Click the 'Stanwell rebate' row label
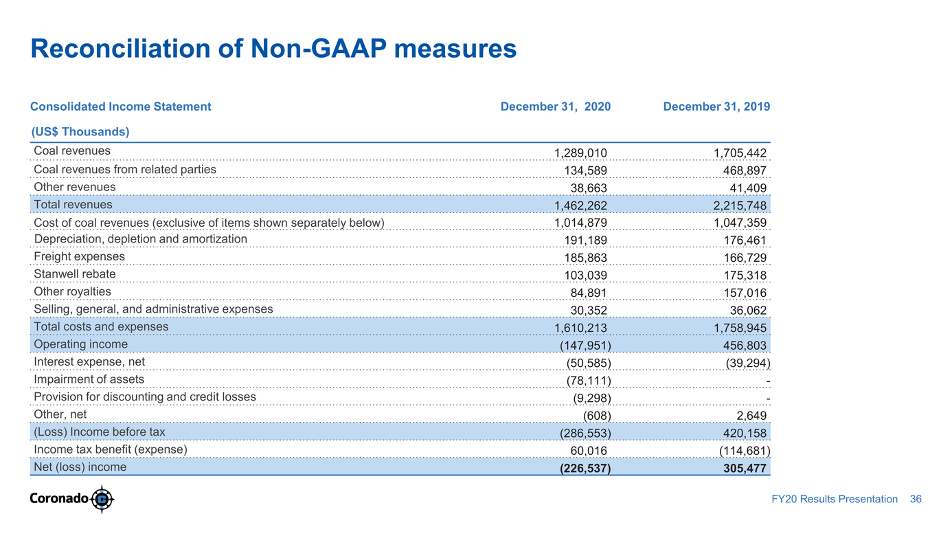This screenshot has width=952, height=536. pyautogui.click(x=75, y=274)
